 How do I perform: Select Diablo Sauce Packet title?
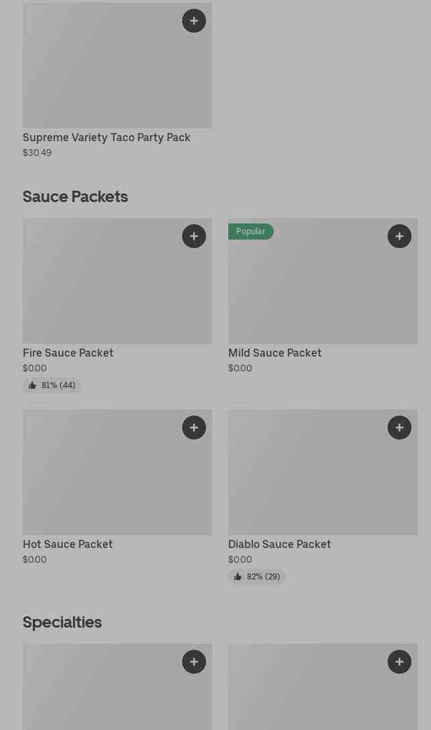coord(279,545)
